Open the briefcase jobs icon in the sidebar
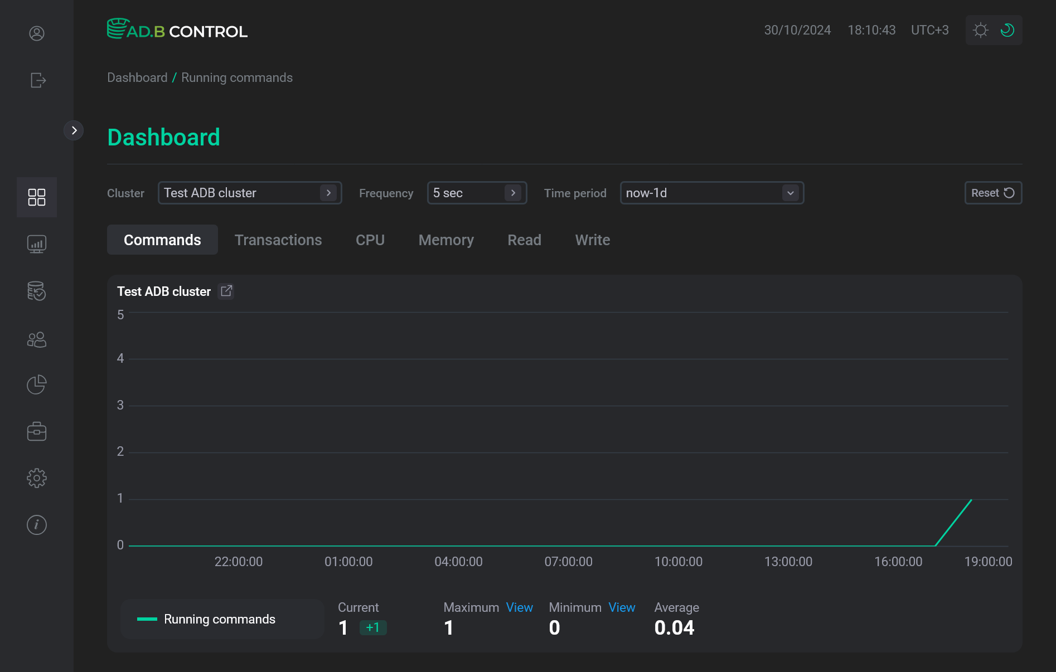The width and height of the screenshot is (1056, 672). (37, 431)
